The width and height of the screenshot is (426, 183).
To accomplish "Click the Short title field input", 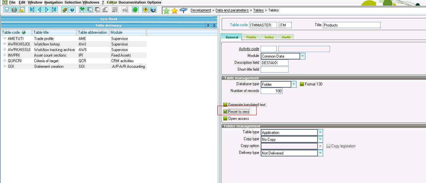I will 274,69.
